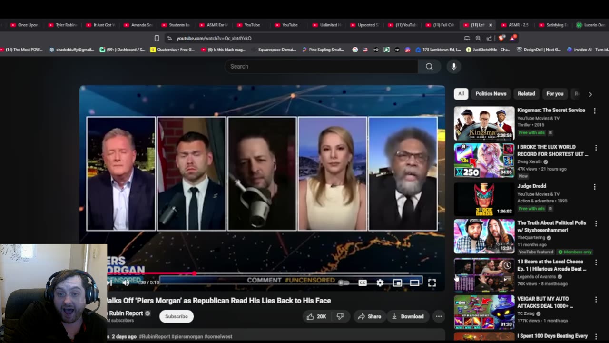Open options for VEIGAR auto attacks video

pyautogui.click(x=596, y=300)
